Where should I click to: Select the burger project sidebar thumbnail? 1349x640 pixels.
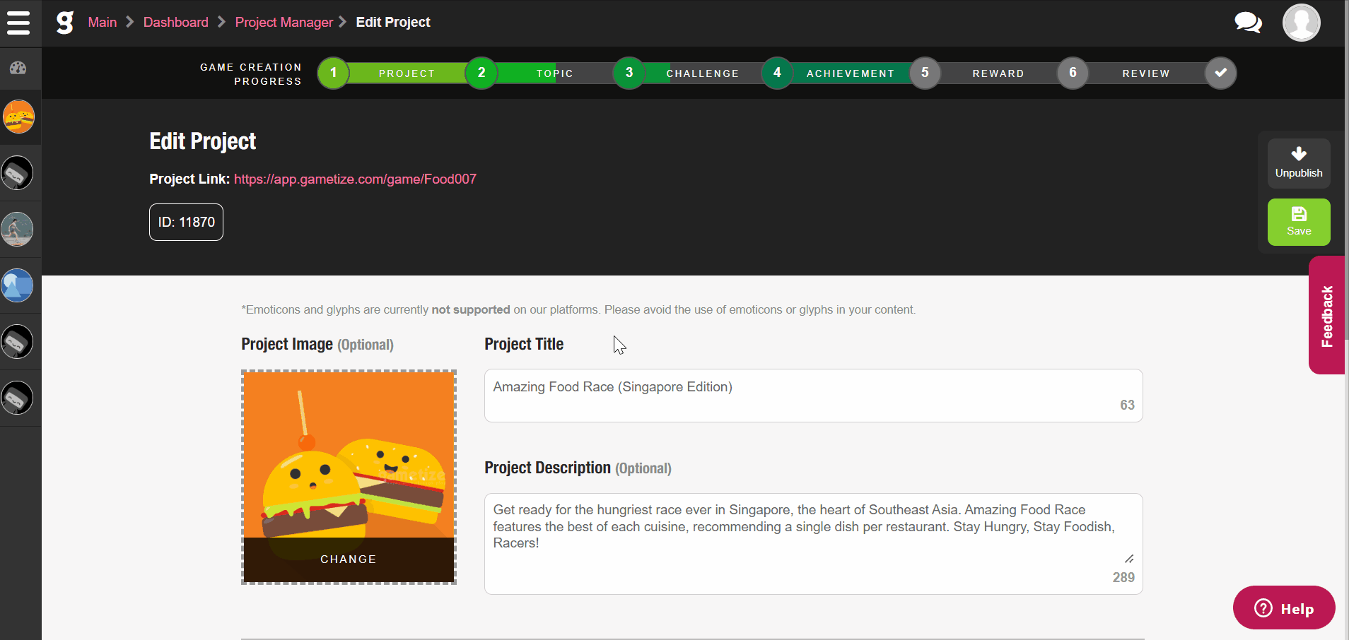pos(18,117)
